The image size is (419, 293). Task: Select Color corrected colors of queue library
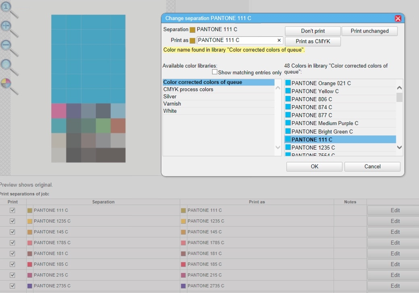coord(219,82)
